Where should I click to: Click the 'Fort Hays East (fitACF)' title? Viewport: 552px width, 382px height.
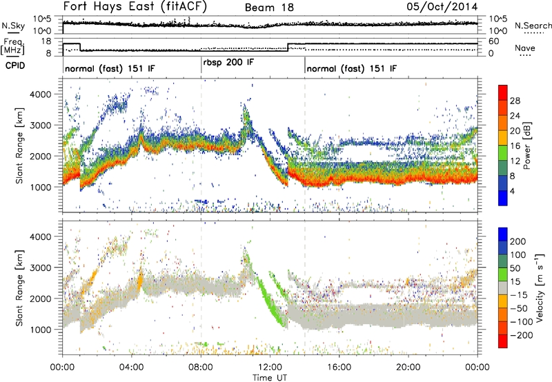[x=135, y=6]
